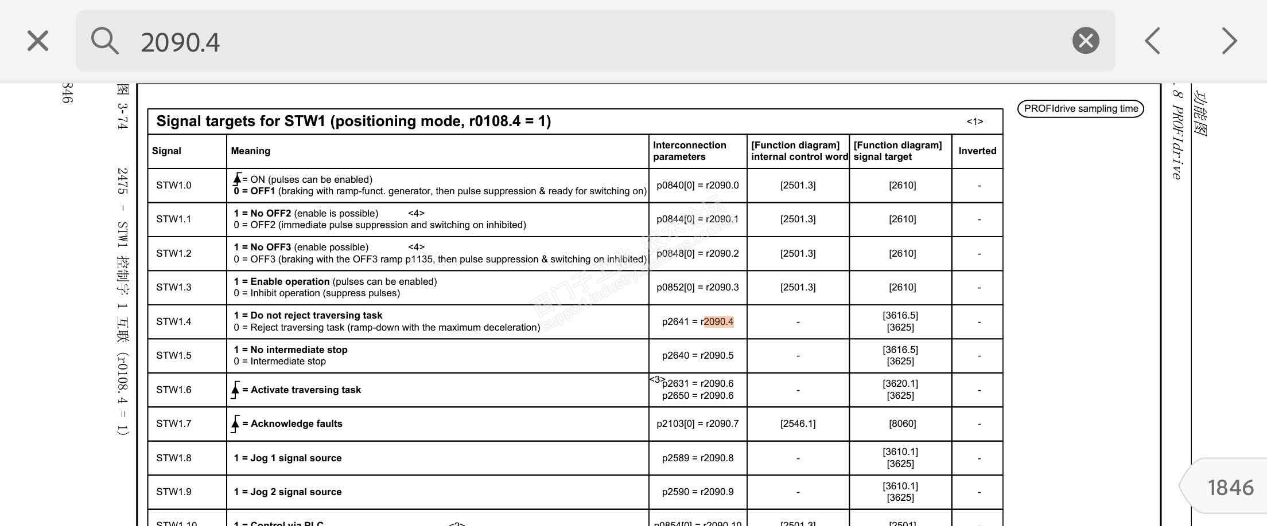Click the [2610] signal target in the STW1.0 row
Viewport: 1267px width, 526px height.
(903, 185)
